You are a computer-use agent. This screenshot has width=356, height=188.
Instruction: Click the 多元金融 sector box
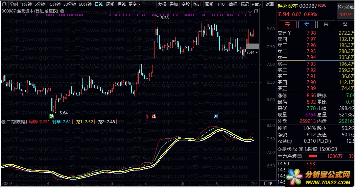click(346, 7)
